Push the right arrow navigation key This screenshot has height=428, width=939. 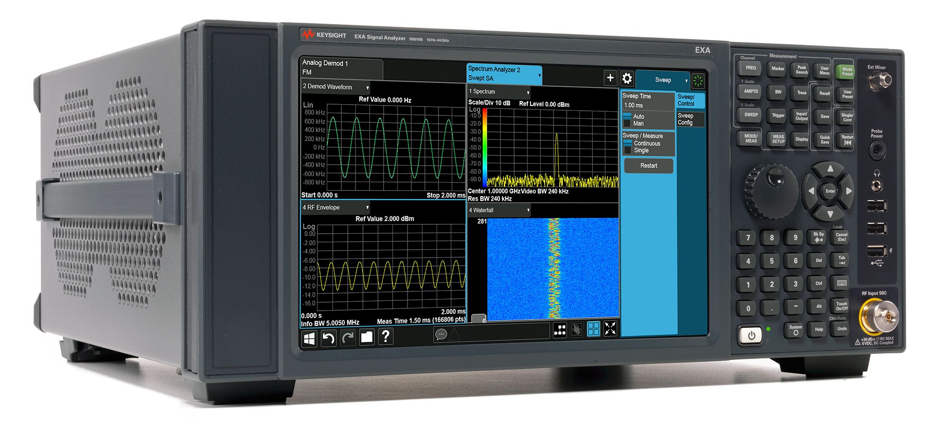click(x=849, y=191)
